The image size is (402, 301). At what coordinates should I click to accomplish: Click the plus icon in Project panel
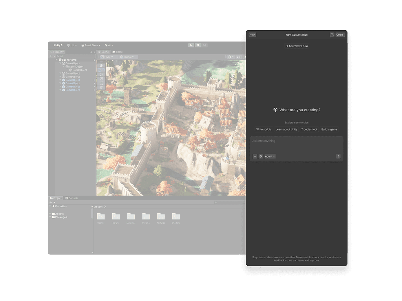[x=51, y=203]
